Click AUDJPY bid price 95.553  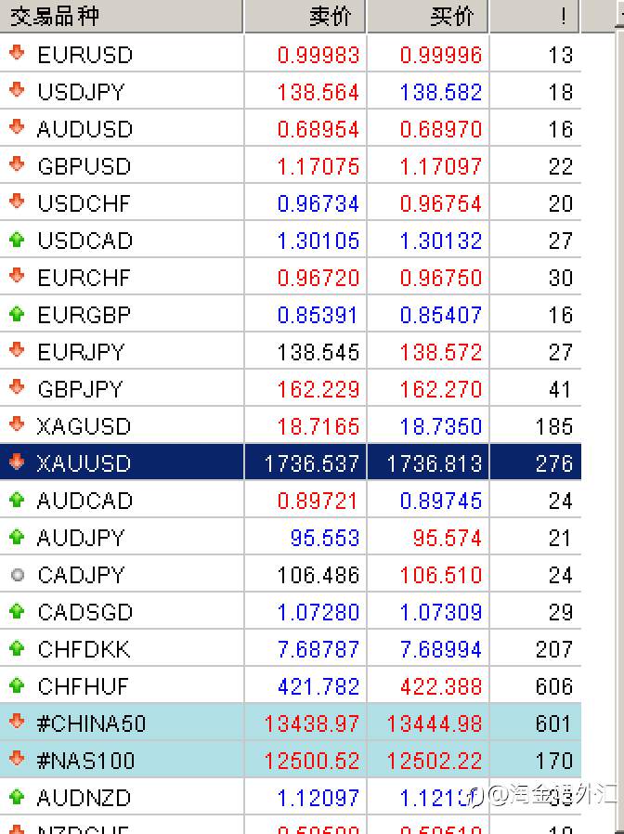[x=324, y=539]
